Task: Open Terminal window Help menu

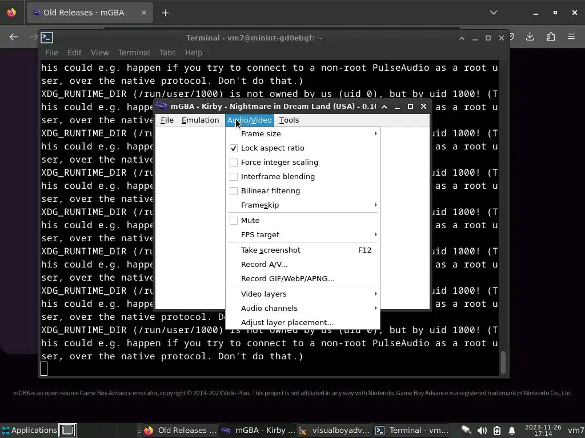Action: pyautogui.click(x=193, y=52)
